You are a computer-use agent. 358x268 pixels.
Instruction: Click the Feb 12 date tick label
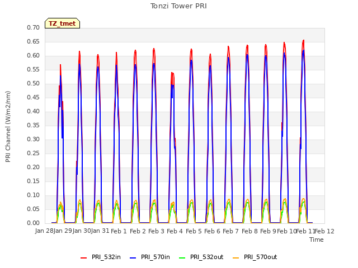pyautogui.click(x=324, y=231)
